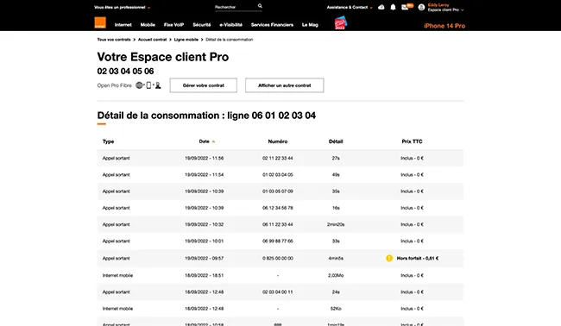
Task: Click the 2min20s duration cell
Action: [336, 224]
